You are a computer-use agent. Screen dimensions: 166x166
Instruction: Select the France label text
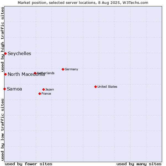46,94
